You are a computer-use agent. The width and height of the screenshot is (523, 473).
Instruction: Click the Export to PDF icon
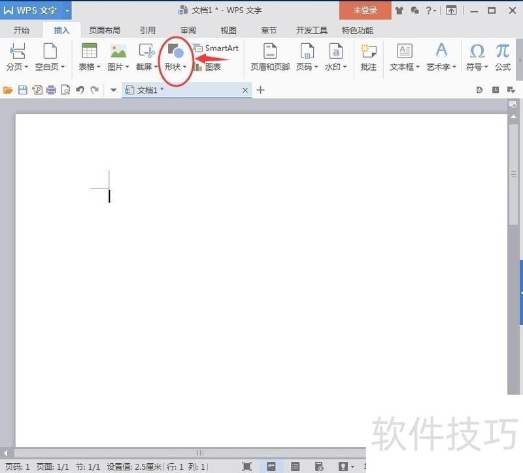[x=37, y=90]
